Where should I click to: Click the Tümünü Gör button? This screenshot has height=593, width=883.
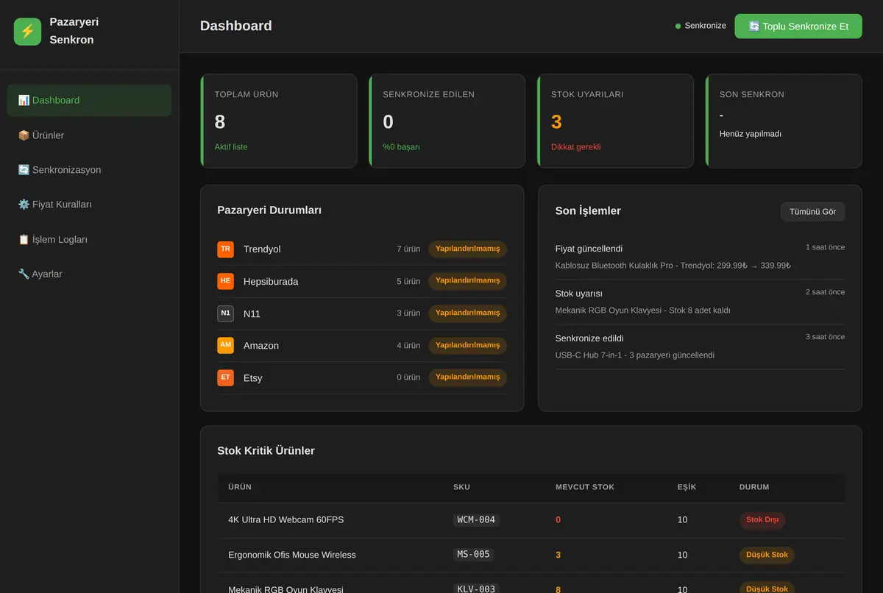(x=813, y=212)
